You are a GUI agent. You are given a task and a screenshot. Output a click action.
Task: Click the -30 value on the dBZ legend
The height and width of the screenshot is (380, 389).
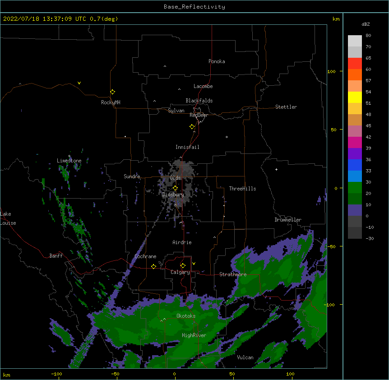[370, 239]
